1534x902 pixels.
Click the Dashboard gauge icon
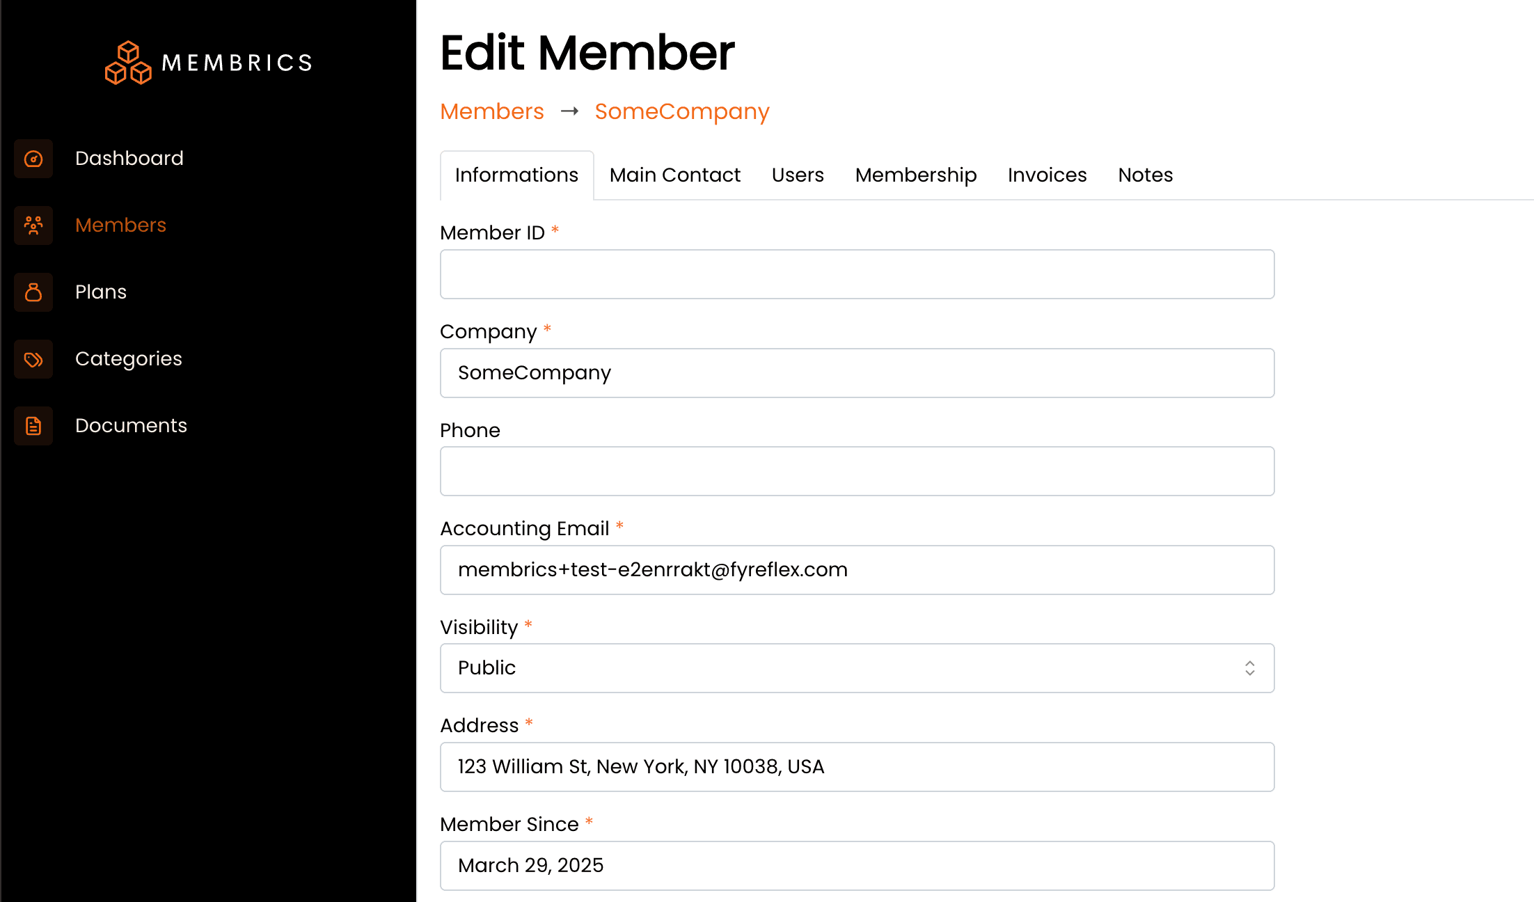(x=33, y=159)
